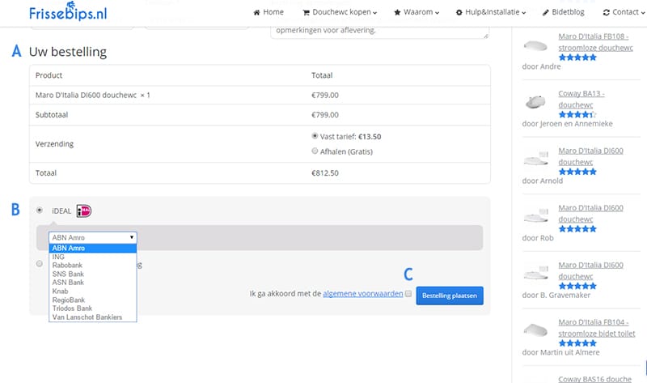Click star rating under Arnold's DI600 review

[577, 172]
